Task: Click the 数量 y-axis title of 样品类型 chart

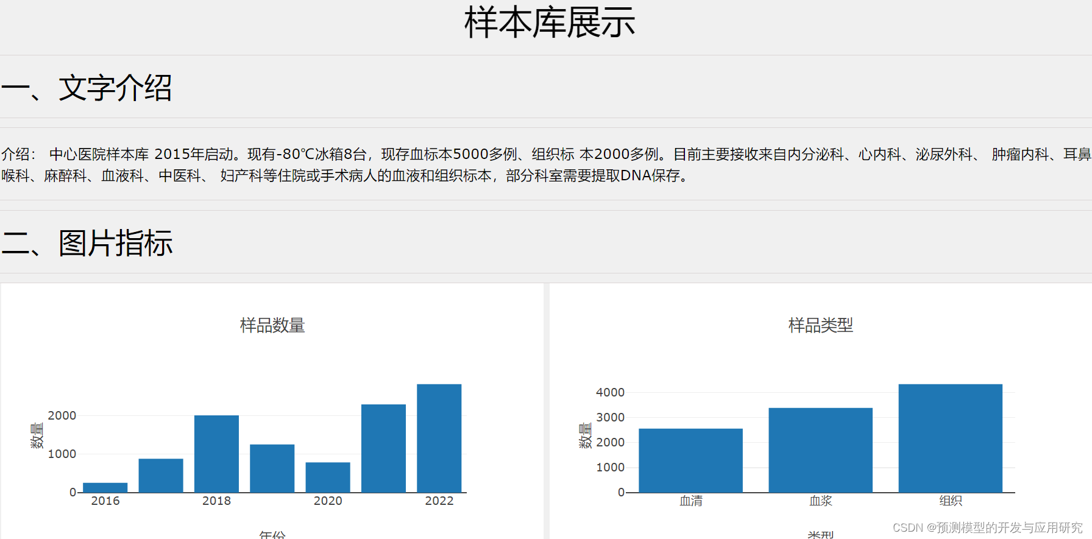Action: pyautogui.click(x=585, y=436)
